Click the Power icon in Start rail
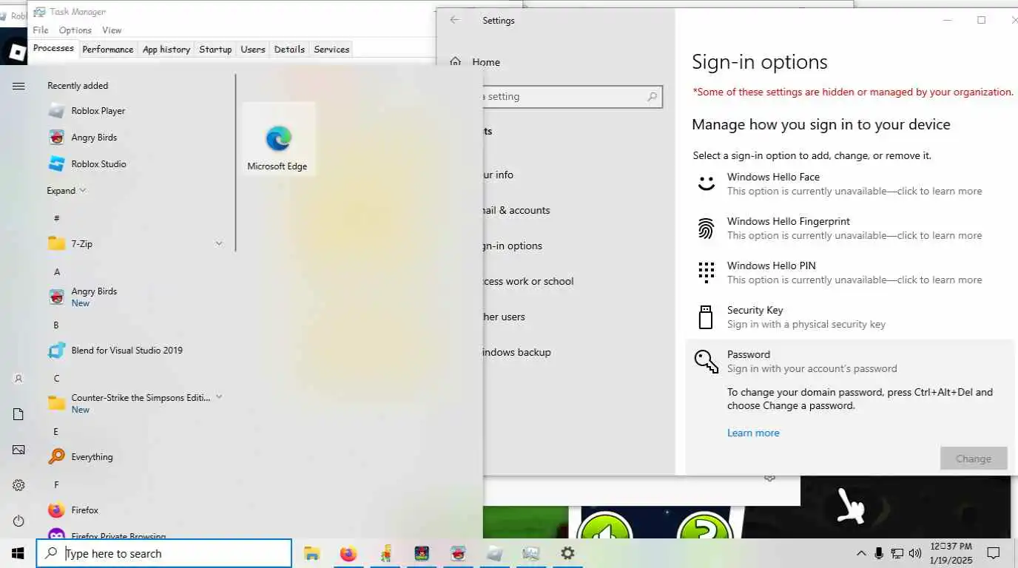The width and height of the screenshot is (1018, 568). pos(18,521)
